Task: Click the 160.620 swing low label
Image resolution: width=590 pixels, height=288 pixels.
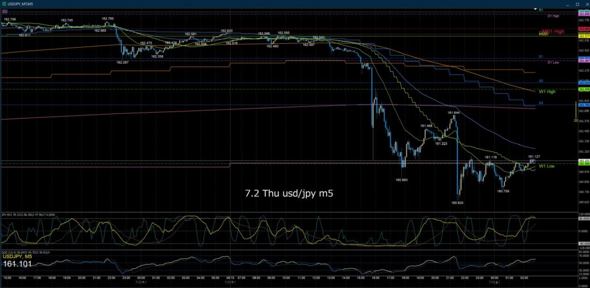Action: [457, 202]
